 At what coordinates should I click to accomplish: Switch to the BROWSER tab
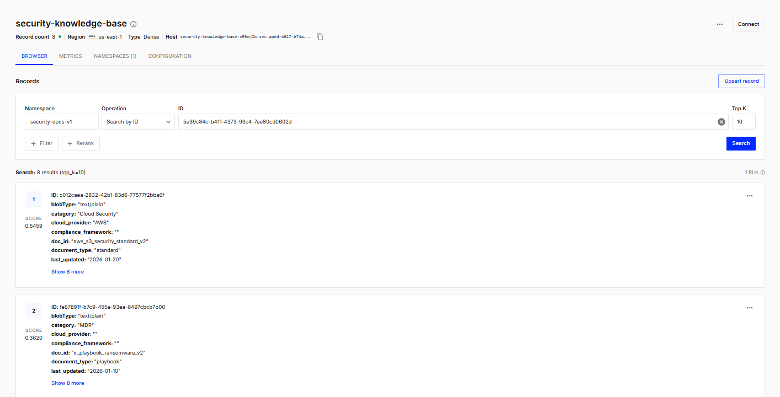point(34,56)
